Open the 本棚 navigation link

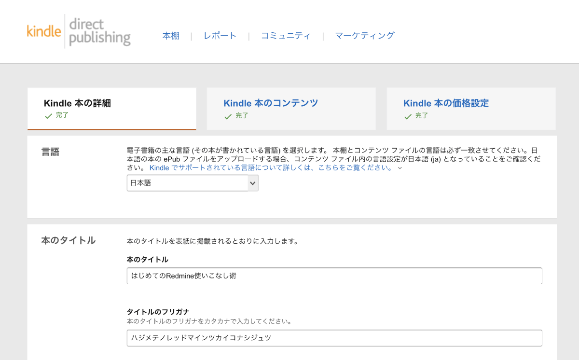pos(171,36)
